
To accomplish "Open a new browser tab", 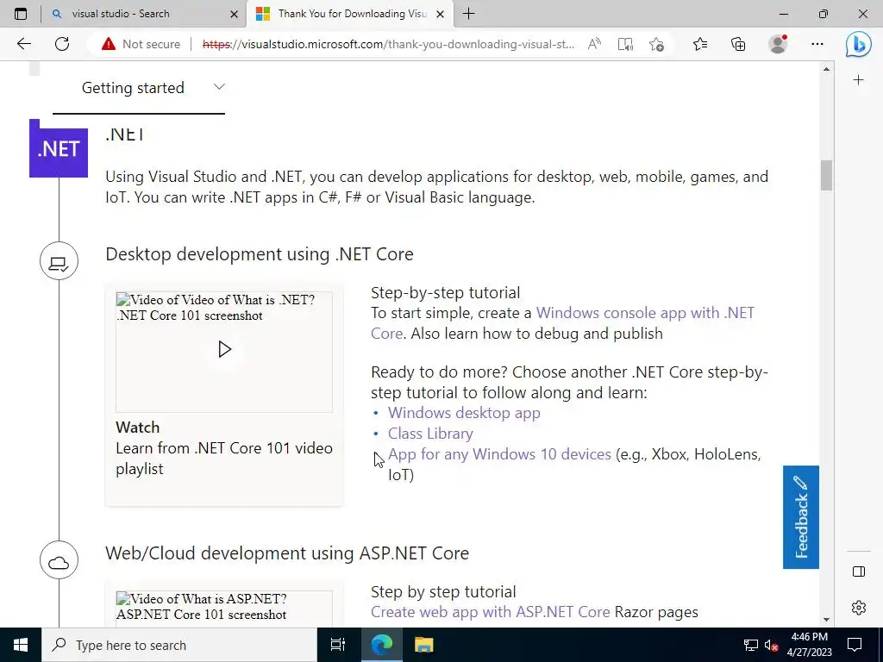I will pyautogui.click(x=468, y=14).
